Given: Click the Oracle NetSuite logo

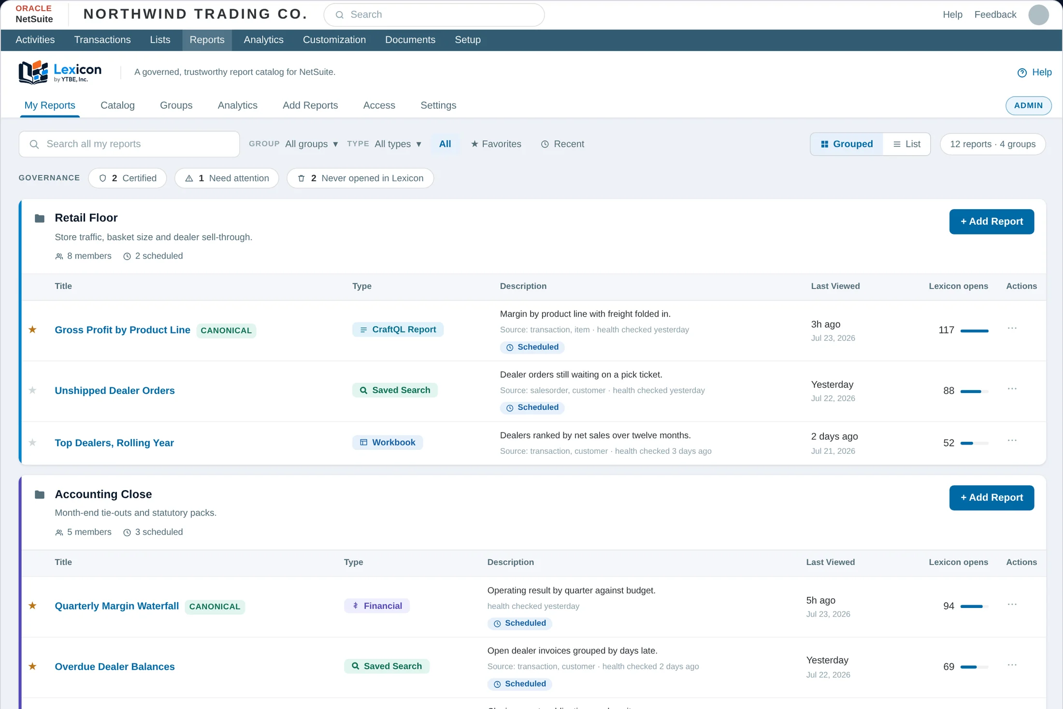Looking at the screenshot, I should pyautogui.click(x=34, y=14).
